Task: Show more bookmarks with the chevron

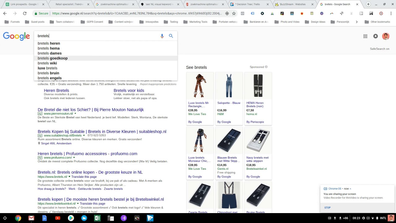Action: (x=357, y=22)
